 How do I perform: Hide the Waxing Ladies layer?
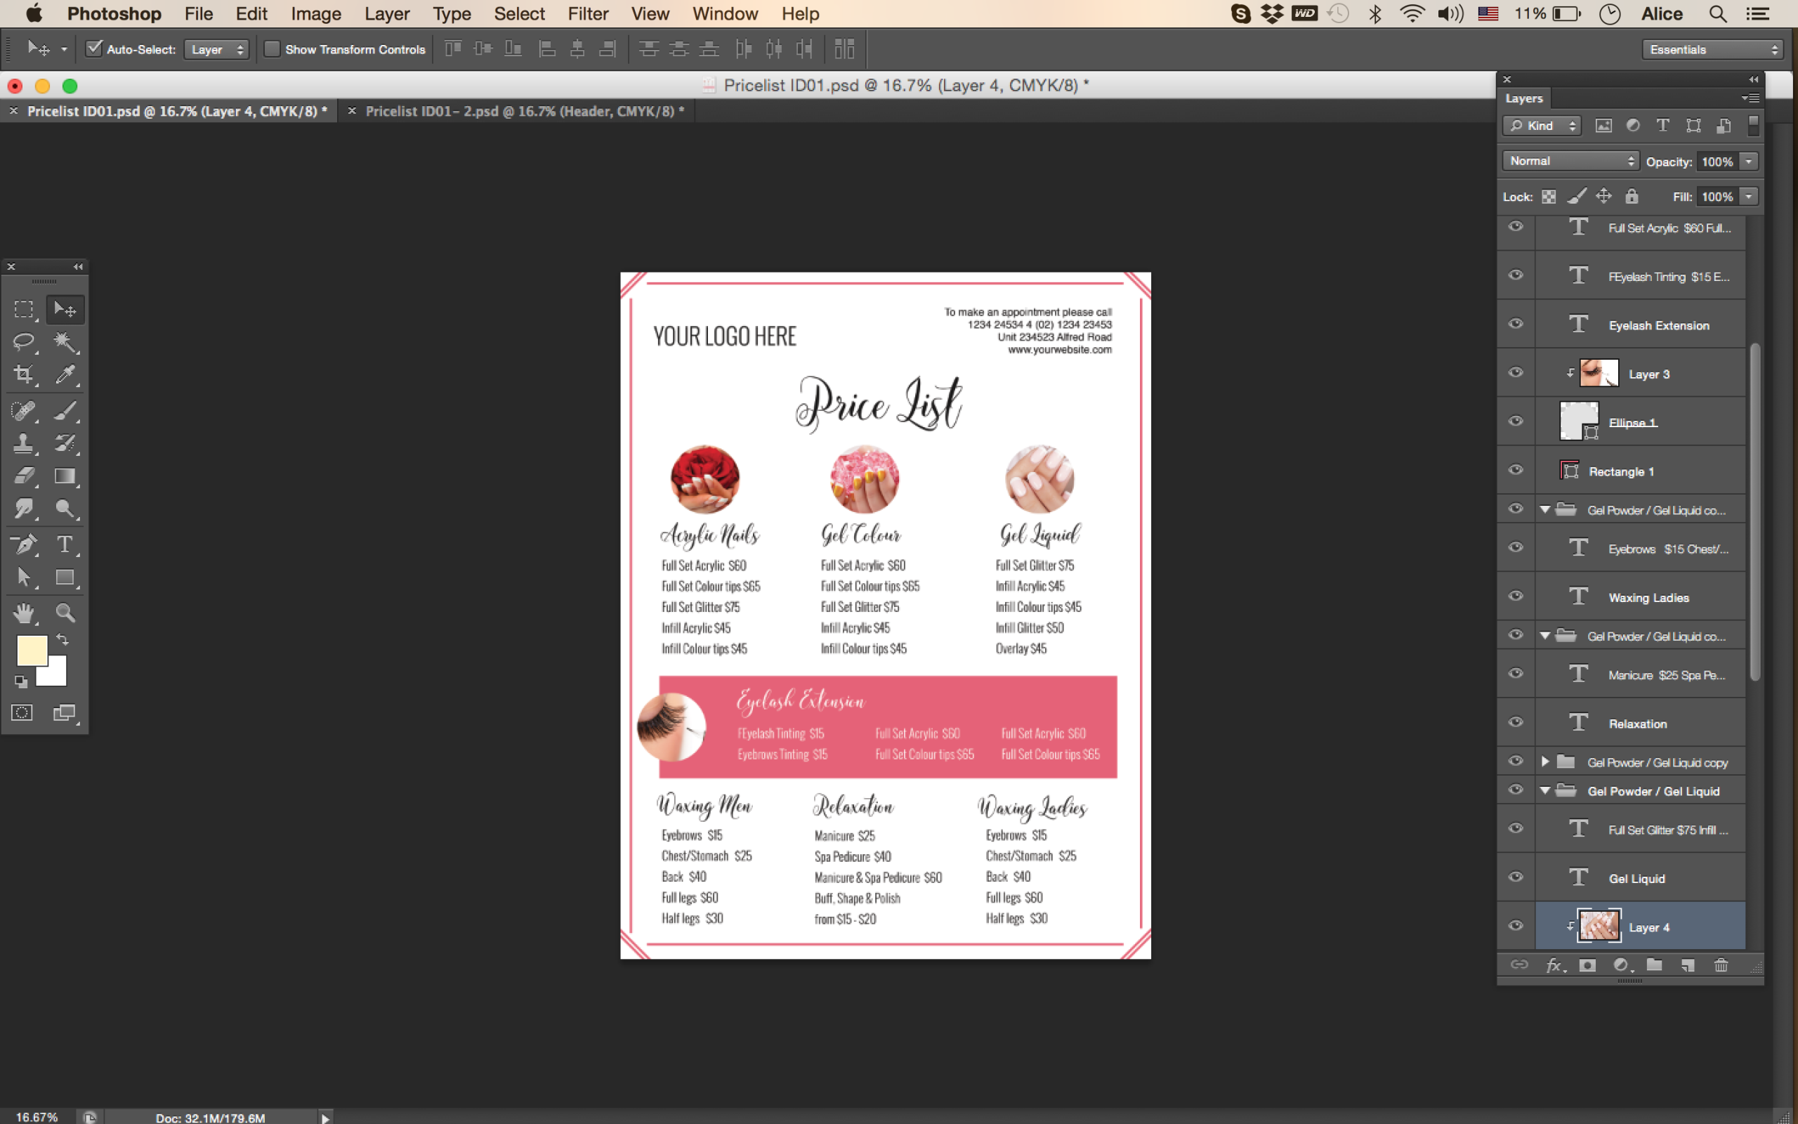1516,596
